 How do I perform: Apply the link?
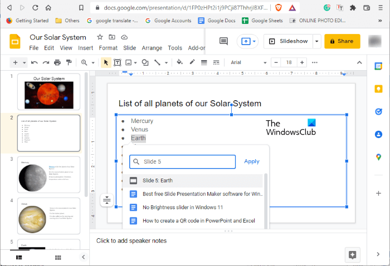click(252, 161)
